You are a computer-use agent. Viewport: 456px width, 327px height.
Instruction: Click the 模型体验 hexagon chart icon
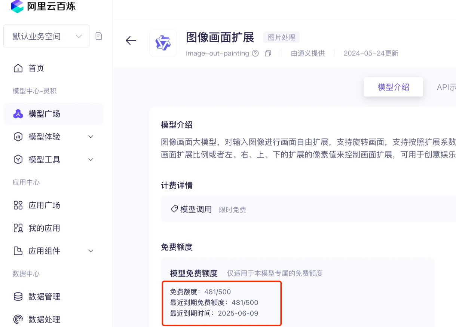[18, 137]
